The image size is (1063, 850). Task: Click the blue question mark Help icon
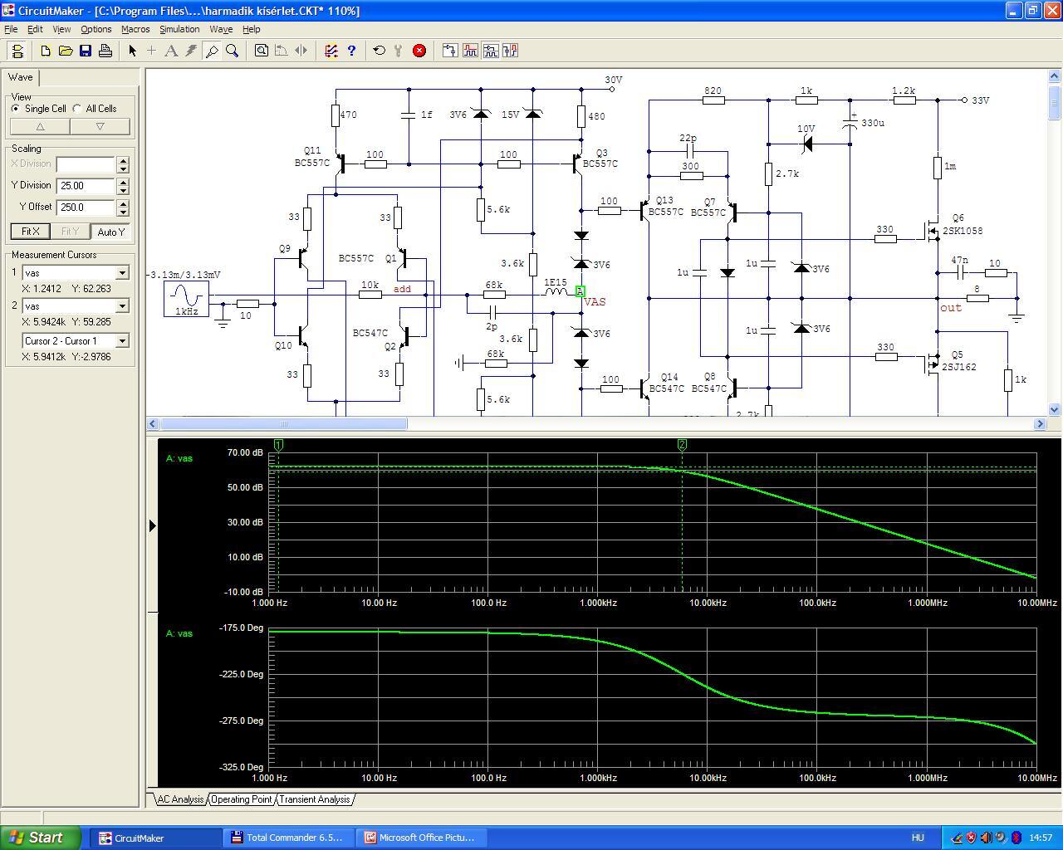coord(351,51)
